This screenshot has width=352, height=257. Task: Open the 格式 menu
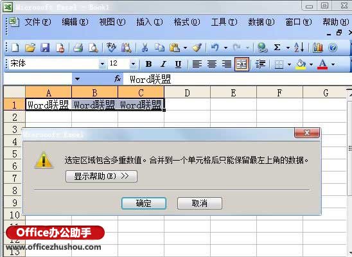[x=187, y=22]
